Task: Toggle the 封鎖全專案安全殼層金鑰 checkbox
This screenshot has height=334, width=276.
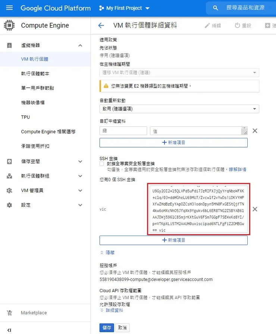Action: pos(102,164)
